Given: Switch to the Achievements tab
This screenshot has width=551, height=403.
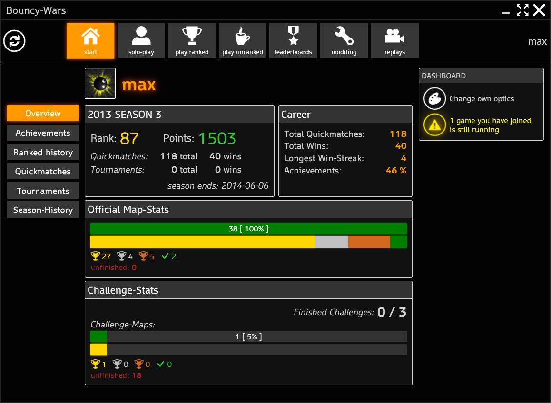Looking at the screenshot, I should point(43,133).
